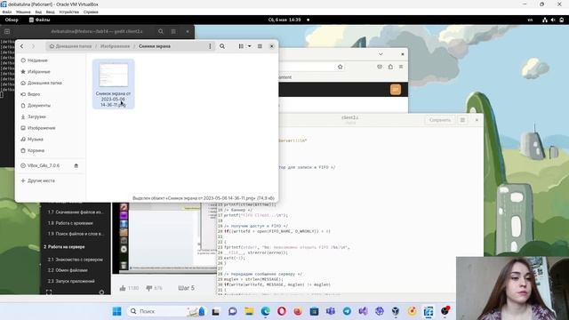This screenshot has height=320, width=569.
Task: Open 'Корзина' in Files sidebar
Action: (33, 150)
